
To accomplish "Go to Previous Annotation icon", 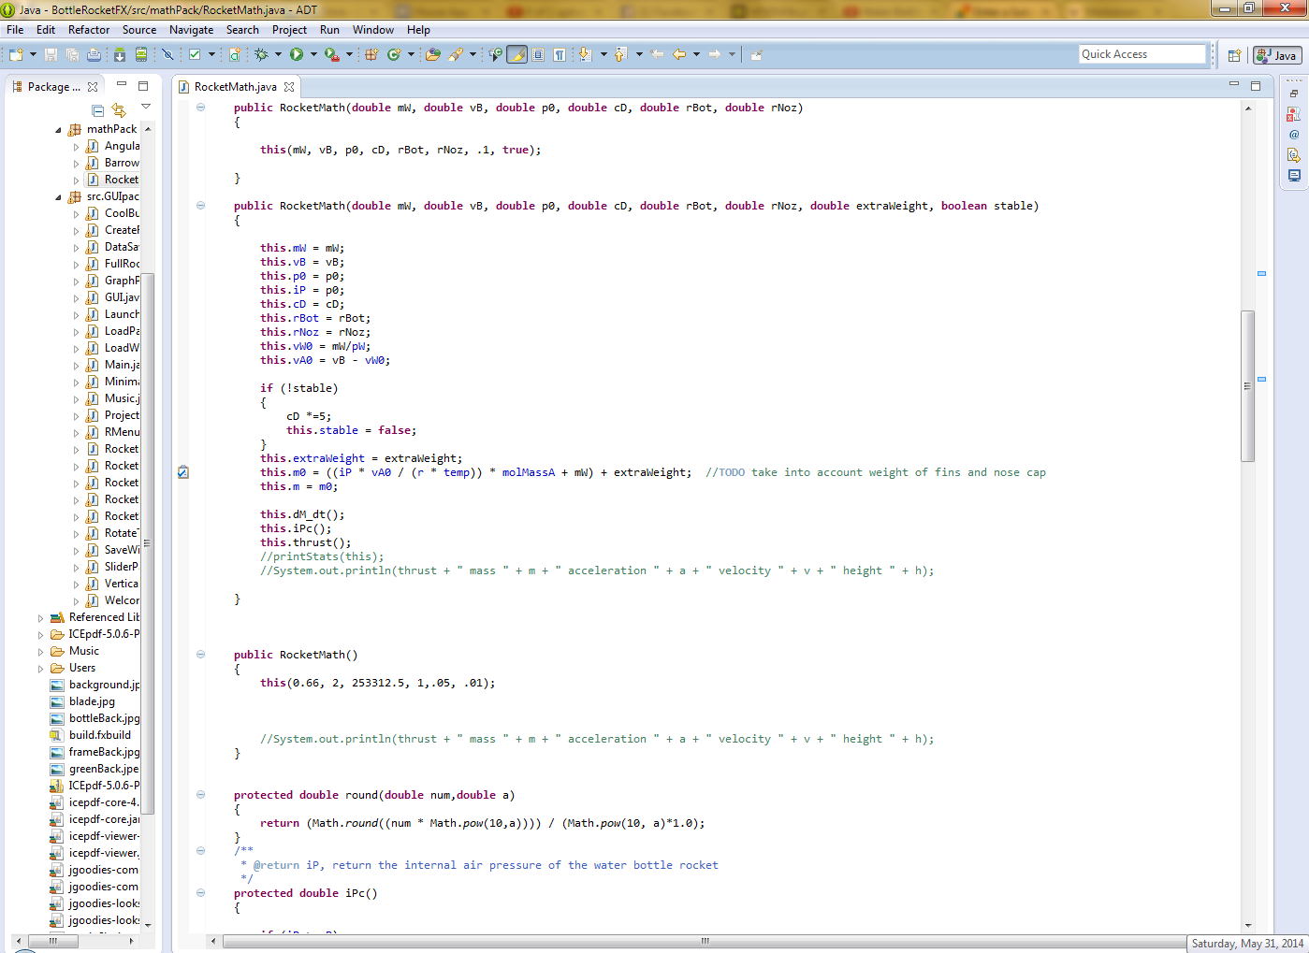I will coord(620,54).
